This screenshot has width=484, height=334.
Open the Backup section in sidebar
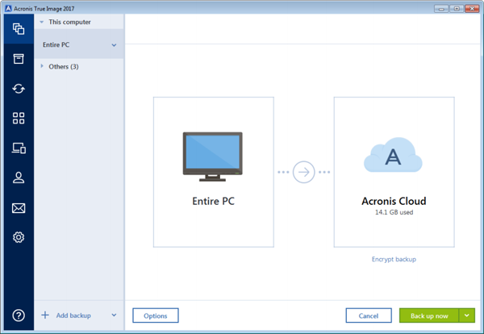pos(17,30)
